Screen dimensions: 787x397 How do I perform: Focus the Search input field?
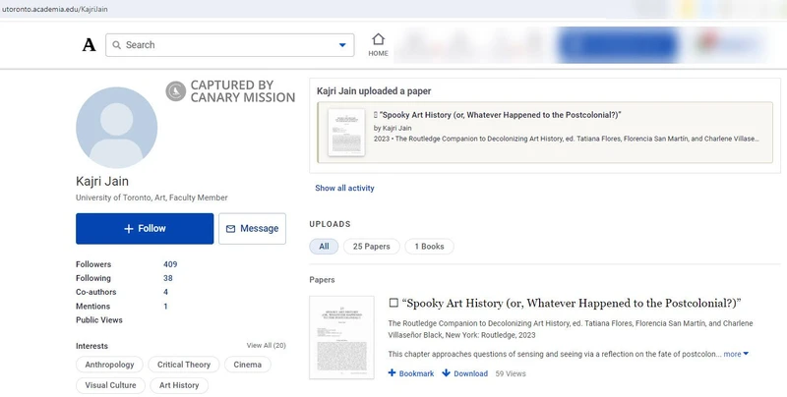(x=230, y=45)
